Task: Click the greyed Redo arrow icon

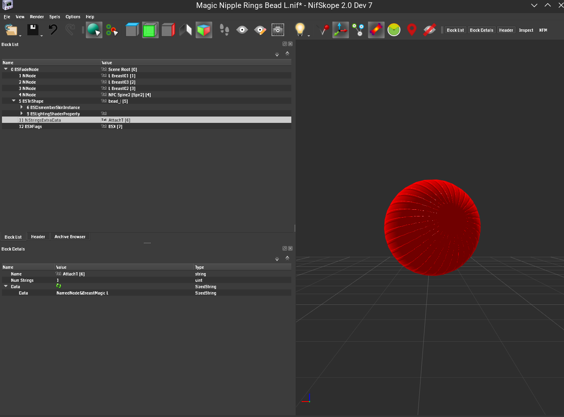Action: [70, 30]
